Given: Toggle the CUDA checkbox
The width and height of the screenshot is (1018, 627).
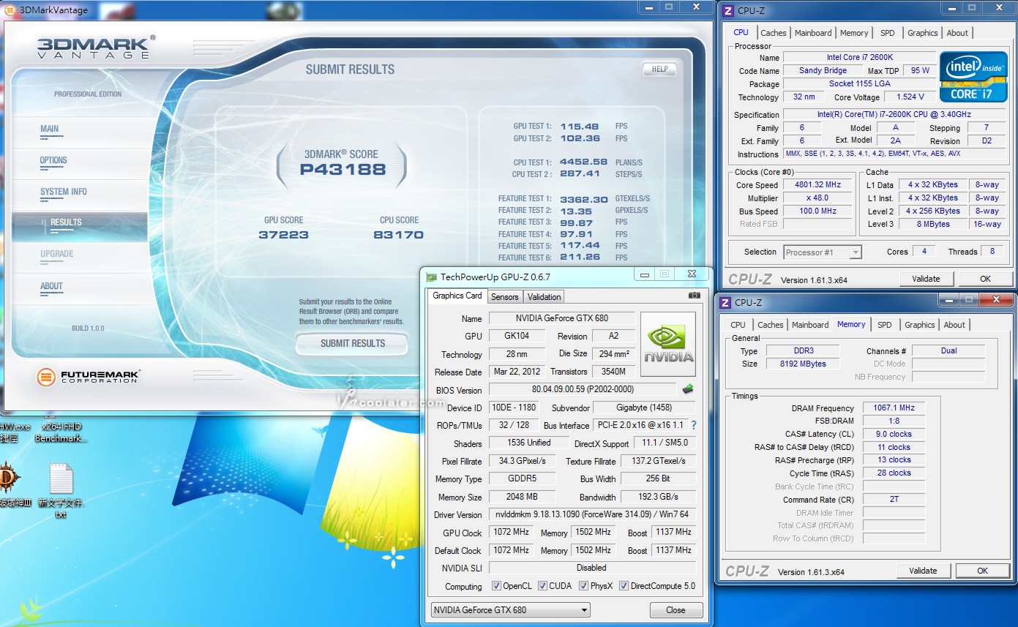Looking at the screenshot, I should [542, 586].
